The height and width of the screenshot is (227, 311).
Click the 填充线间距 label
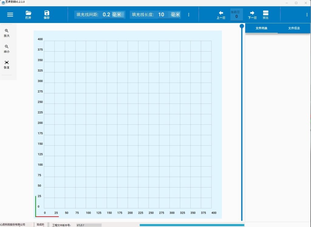[x=87, y=15]
